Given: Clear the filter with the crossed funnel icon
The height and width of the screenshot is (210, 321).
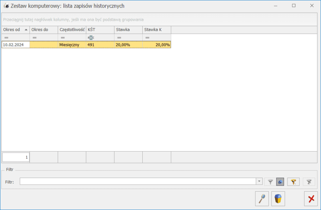Looking at the screenshot, I should click(x=309, y=181).
